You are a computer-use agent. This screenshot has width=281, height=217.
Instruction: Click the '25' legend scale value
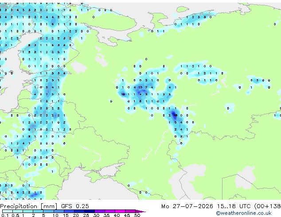coord(86,215)
